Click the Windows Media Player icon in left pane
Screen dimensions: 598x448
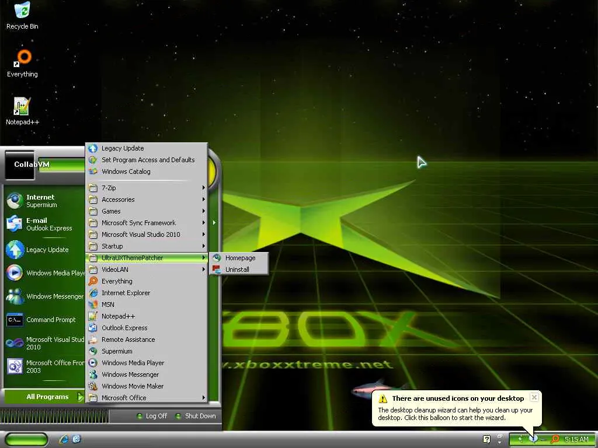coord(15,273)
